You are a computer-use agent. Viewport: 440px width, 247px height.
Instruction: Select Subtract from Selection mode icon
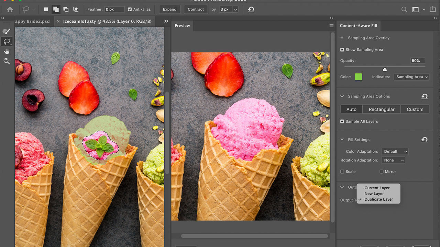[66, 10]
